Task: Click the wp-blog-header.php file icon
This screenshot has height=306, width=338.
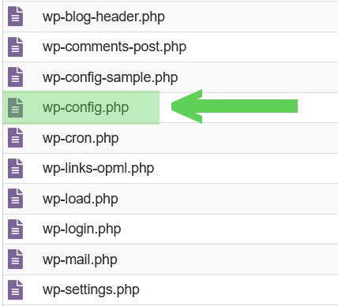Action: (x=16, y=17)
